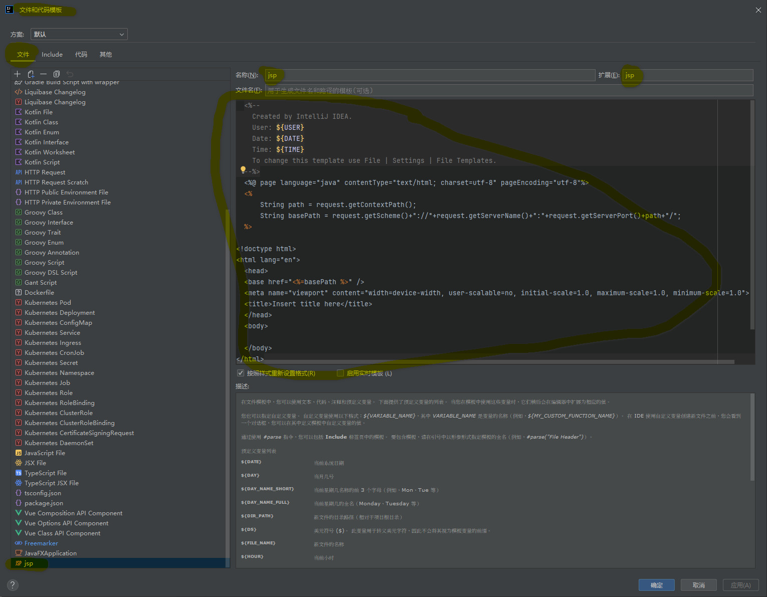Switch to the Include tab
Viewport: 767px width, 597px height.
(x=52, y=55)
